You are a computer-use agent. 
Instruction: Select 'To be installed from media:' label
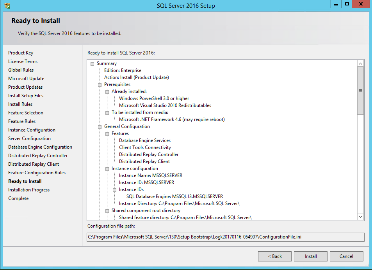coord(140,112)
